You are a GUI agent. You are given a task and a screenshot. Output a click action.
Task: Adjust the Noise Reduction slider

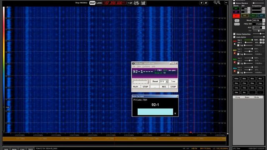[x=259, y=34]
